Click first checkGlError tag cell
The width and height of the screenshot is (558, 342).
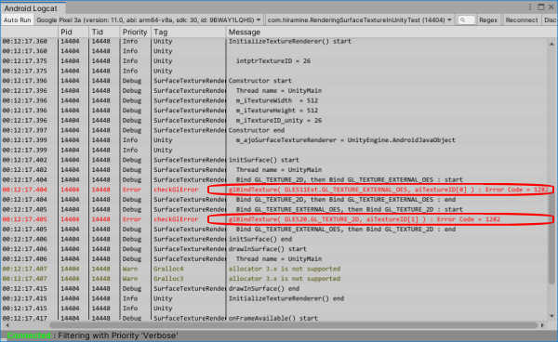tap(176, 190)
